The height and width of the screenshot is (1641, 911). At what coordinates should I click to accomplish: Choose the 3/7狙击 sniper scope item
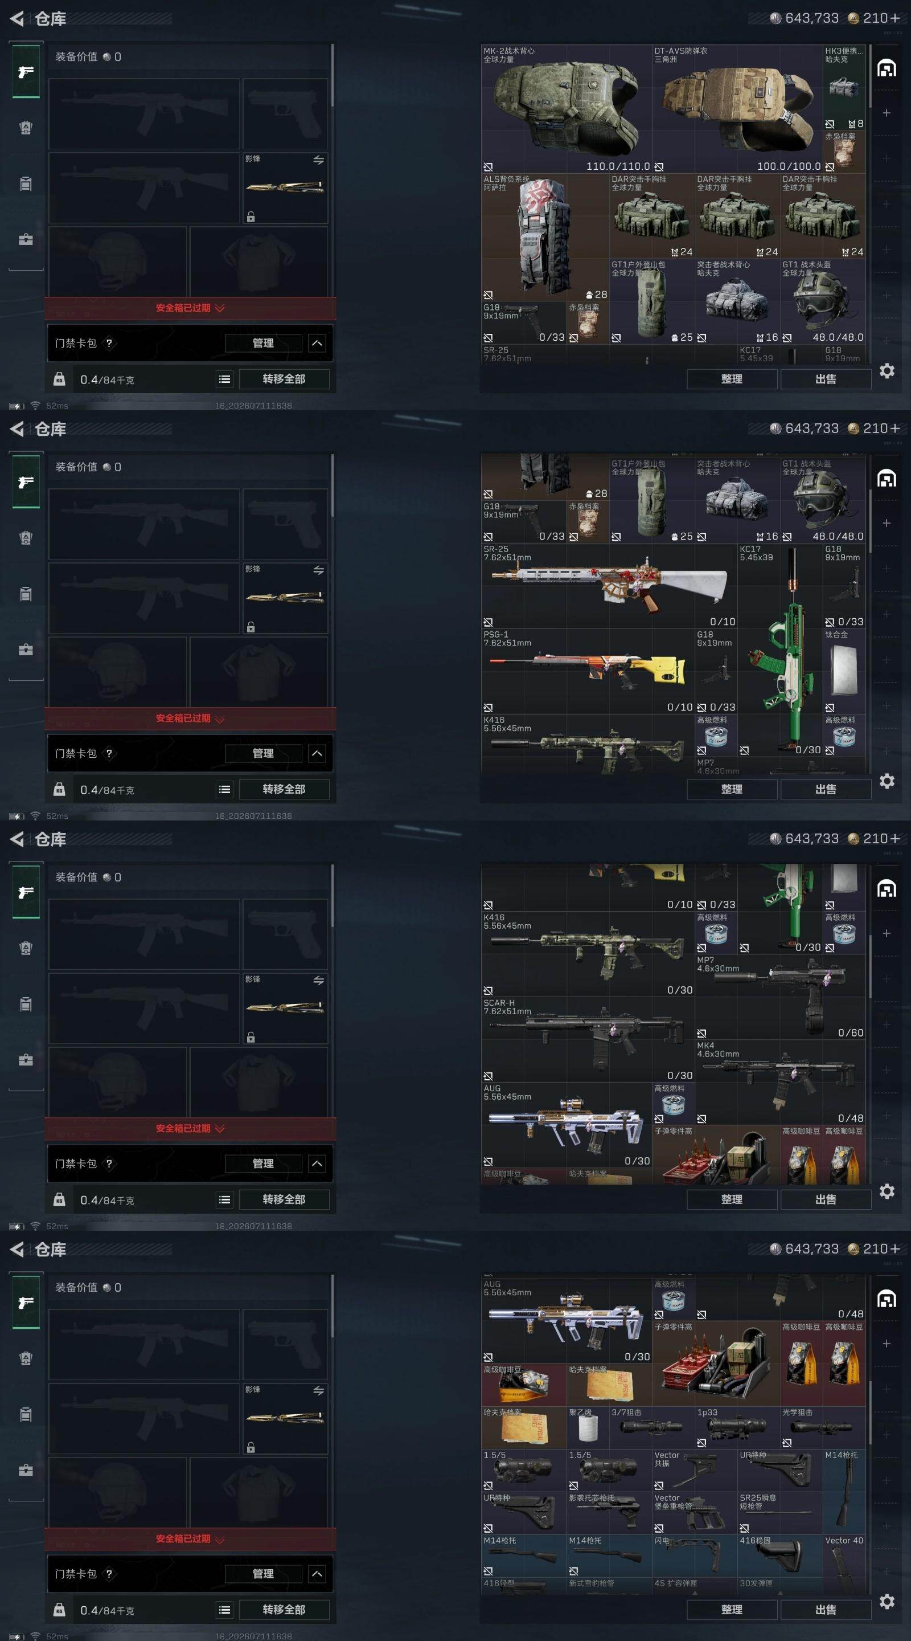point(652,1427)
